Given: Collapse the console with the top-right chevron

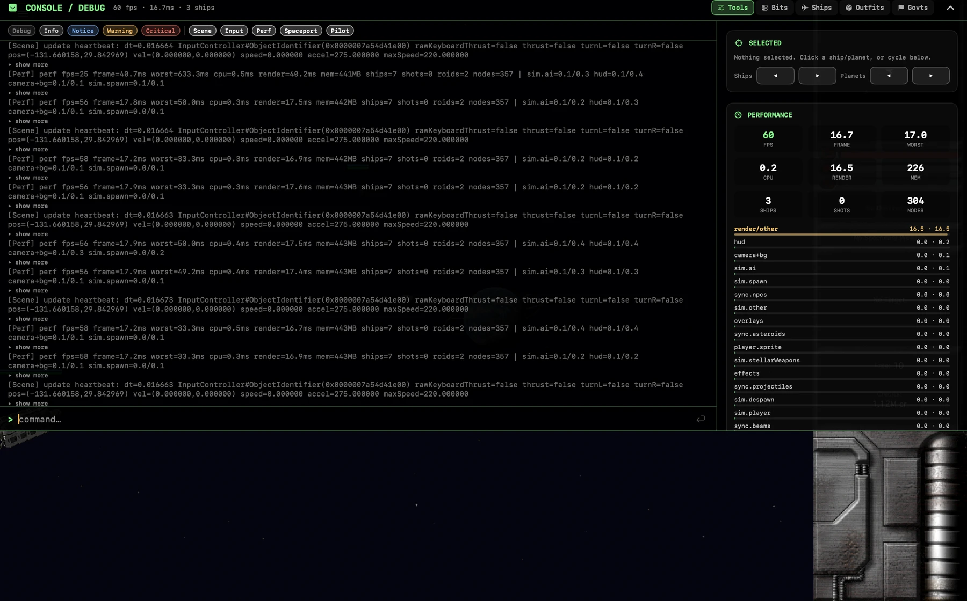Looking at the screenshot, I should pyautogui.click(x=950, y=8).
